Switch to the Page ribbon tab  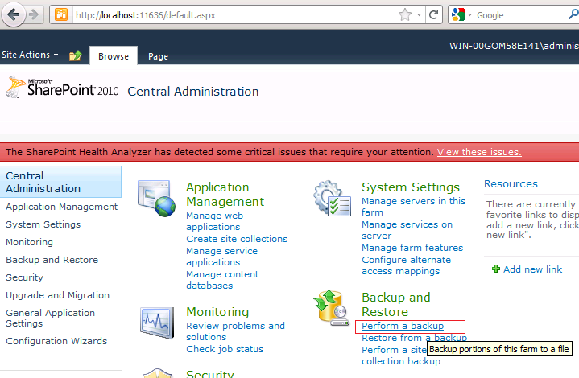point(158,56)
